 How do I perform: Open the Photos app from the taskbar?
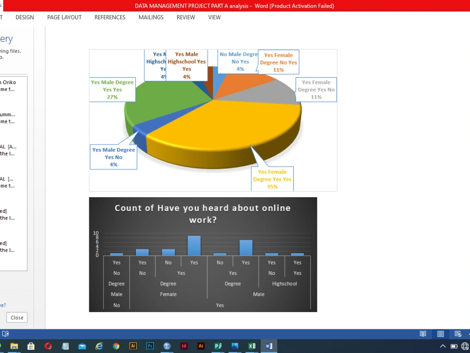click(235, 346)
